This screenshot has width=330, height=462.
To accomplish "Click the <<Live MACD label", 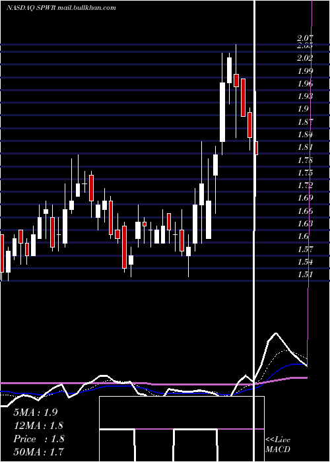I will point(278,445).
